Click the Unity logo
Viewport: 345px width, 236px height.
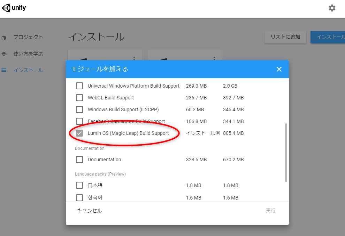[14, 8]
